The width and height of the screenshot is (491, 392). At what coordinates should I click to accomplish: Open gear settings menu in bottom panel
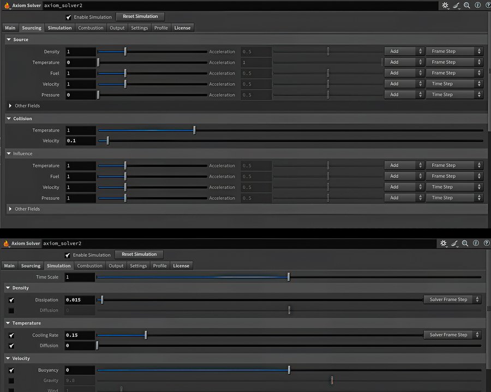444,243
